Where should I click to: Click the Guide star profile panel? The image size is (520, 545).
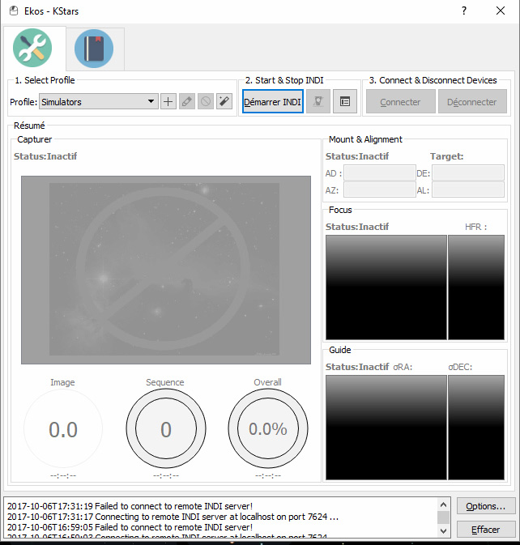click(476, 428)
